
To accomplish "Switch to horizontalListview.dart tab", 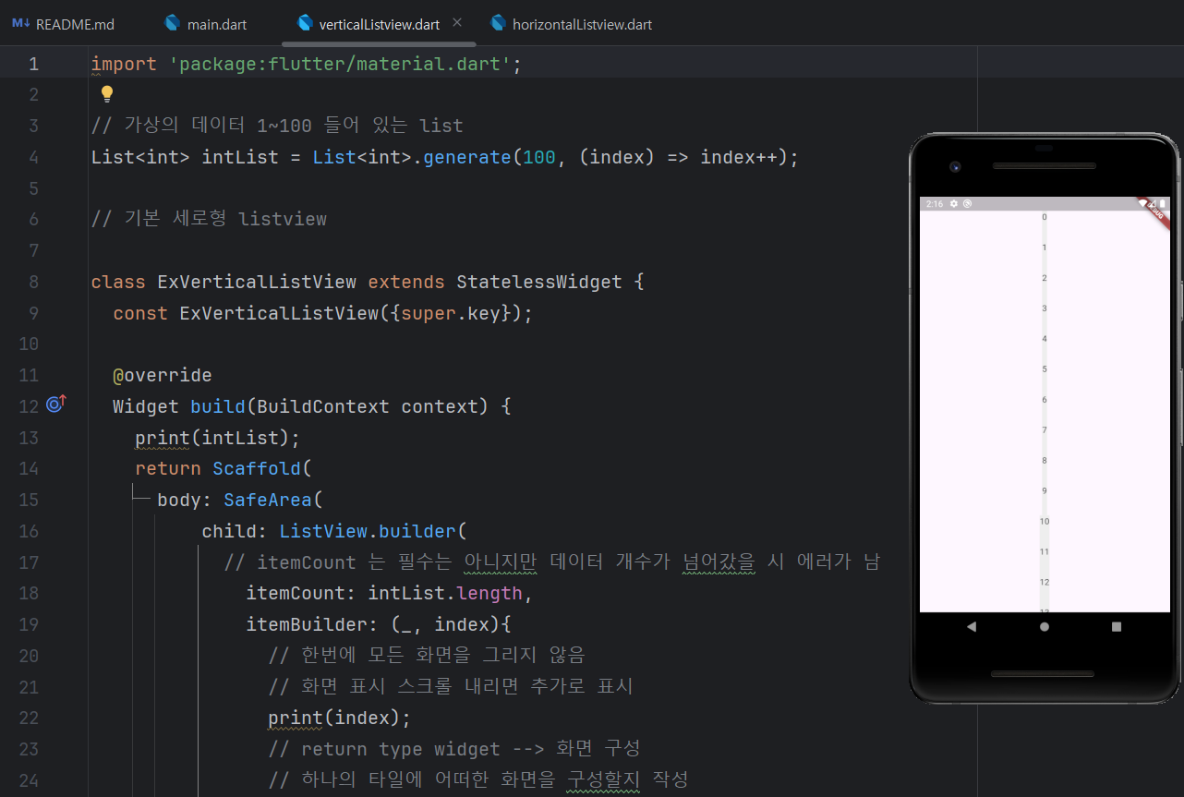I will [x=572, y=24].
